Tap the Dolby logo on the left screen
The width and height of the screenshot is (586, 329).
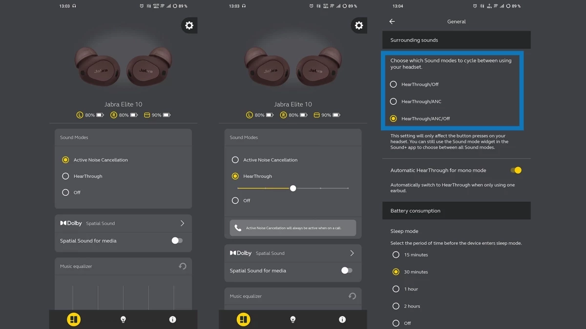(x=71, y=223)
